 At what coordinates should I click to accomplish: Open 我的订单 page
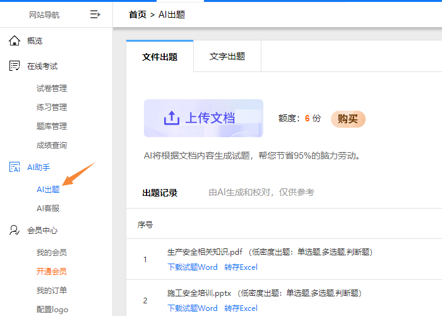(52, 290)
